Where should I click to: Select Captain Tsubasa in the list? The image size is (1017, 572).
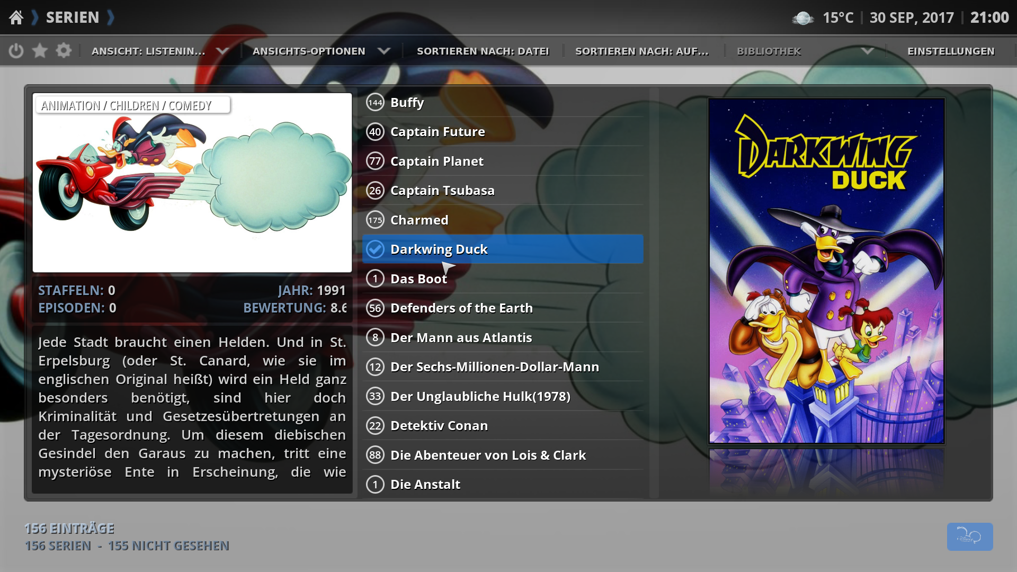pyautogui.click(x=503, y=191)
